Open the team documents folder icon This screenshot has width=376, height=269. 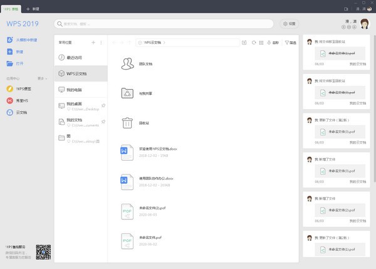(127, 64)
